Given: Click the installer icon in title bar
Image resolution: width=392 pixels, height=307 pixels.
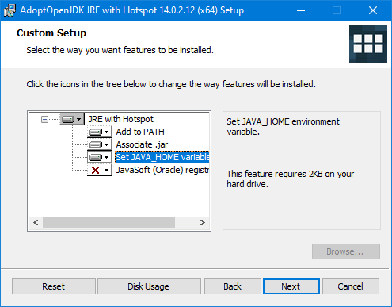Looking at the screenshot, I should [x=10, y=10].
